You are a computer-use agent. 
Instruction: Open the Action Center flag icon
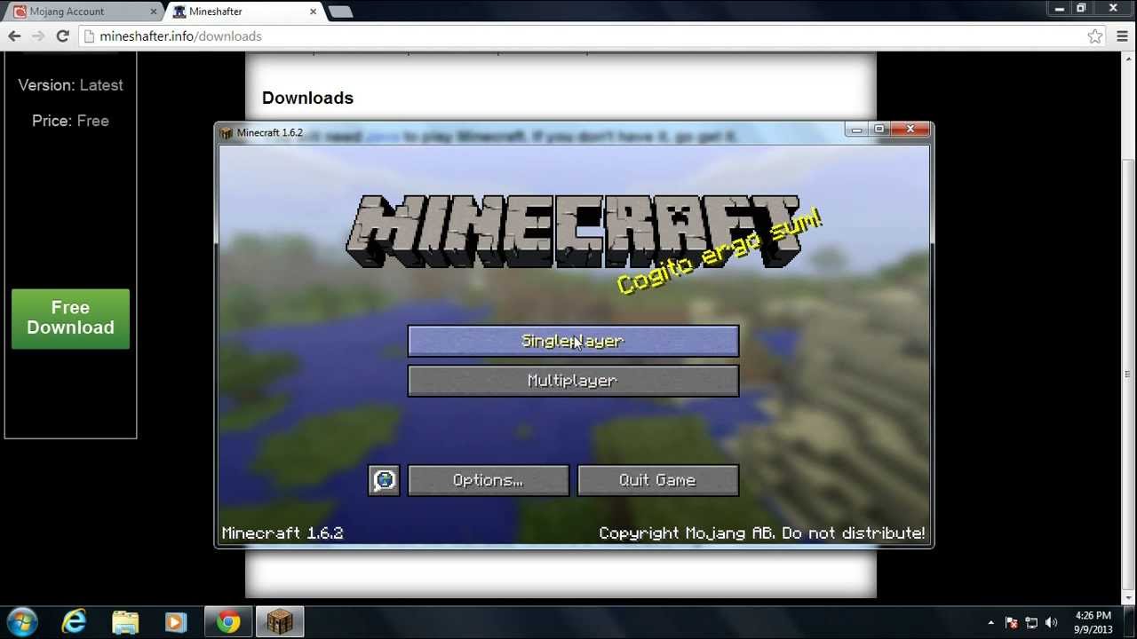coord(1011,622)
